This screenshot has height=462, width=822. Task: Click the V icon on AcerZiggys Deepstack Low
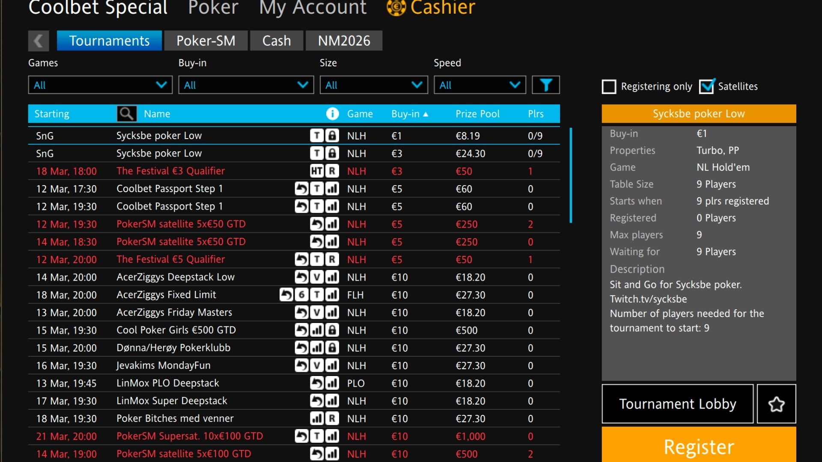pos(317,277)
